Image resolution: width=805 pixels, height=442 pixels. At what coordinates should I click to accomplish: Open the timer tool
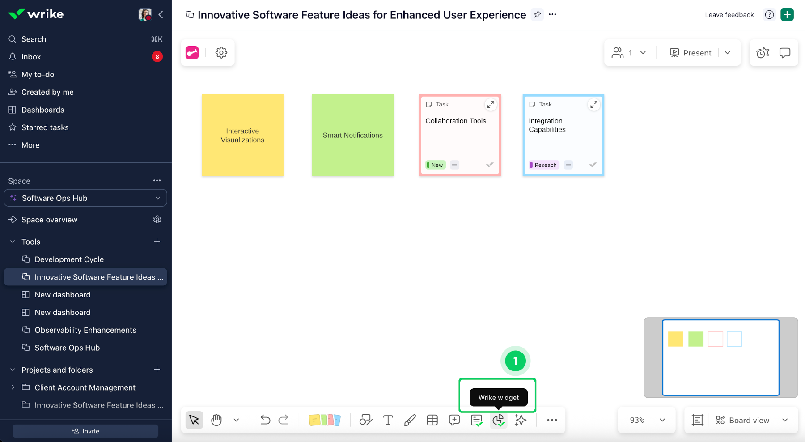[763, 53]
